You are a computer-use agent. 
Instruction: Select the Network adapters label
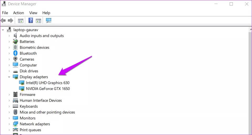tap(35, 124)
